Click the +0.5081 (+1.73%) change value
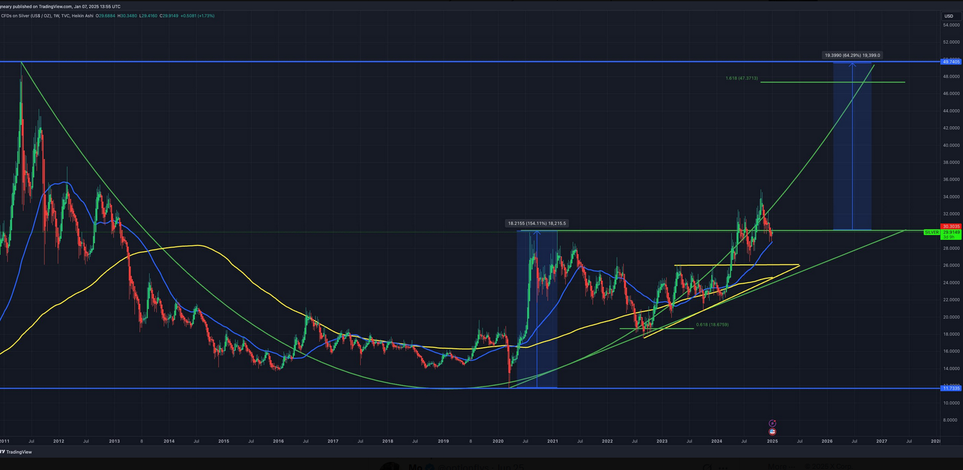 tap(196, 15)
